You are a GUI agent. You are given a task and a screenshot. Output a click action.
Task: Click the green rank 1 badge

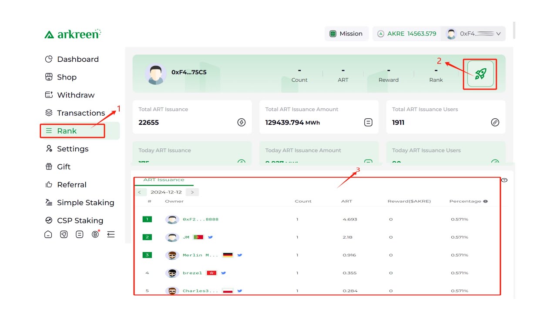tap(147, 219)
